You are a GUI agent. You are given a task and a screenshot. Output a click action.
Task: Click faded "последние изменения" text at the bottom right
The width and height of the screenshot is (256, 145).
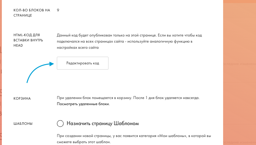pos(239,142)
